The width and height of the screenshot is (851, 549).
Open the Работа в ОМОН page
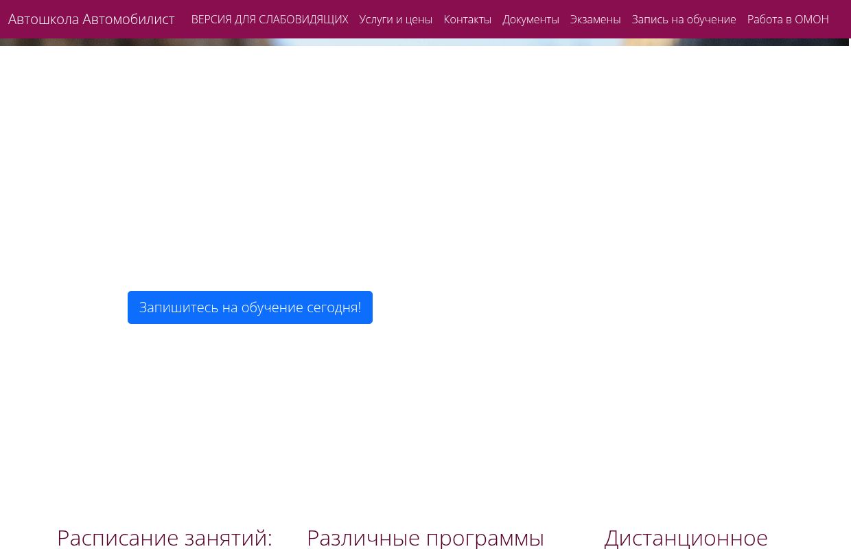point(788,19)
